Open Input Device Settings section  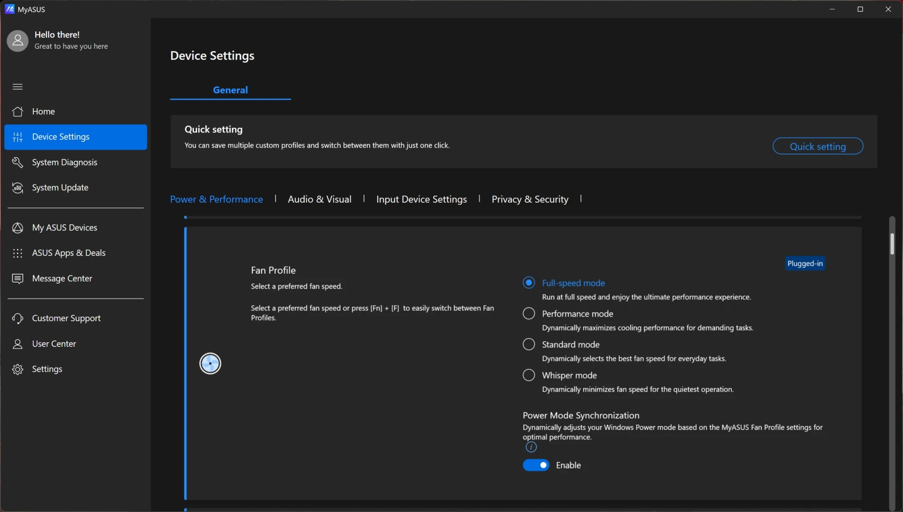pos(421,199)
